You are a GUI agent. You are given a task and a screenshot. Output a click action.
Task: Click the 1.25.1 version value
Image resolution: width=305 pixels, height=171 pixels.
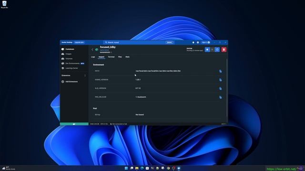coord(138,79)
